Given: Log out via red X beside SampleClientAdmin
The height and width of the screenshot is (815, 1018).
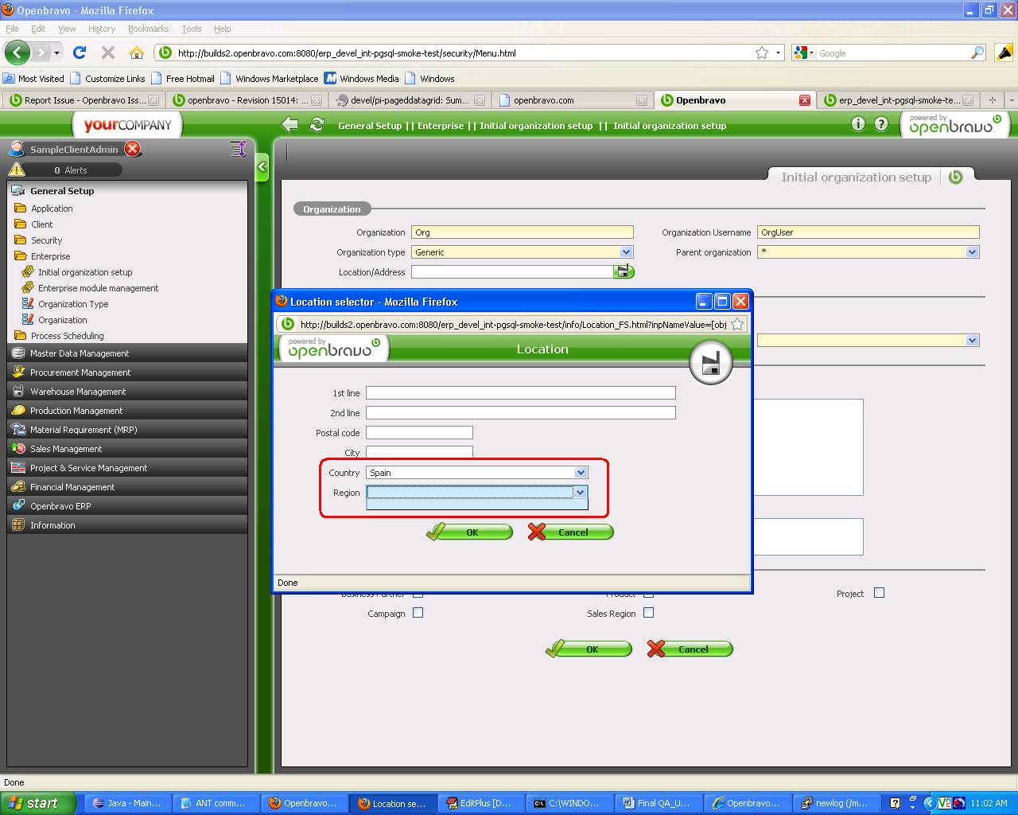Looking at the screenshot, I should (133, 149).
